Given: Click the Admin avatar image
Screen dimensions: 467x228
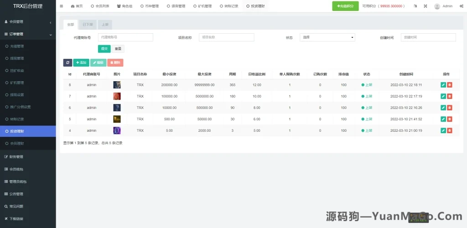Looking at the screenshot, I should click(x=437, y=6).
